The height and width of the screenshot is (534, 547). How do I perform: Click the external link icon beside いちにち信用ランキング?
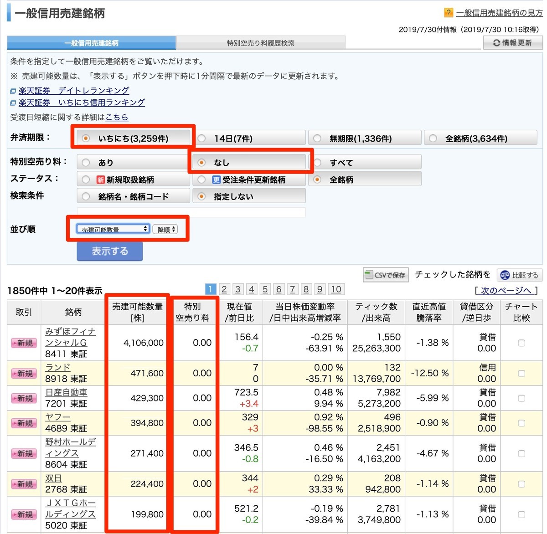[x=13, y=103]
